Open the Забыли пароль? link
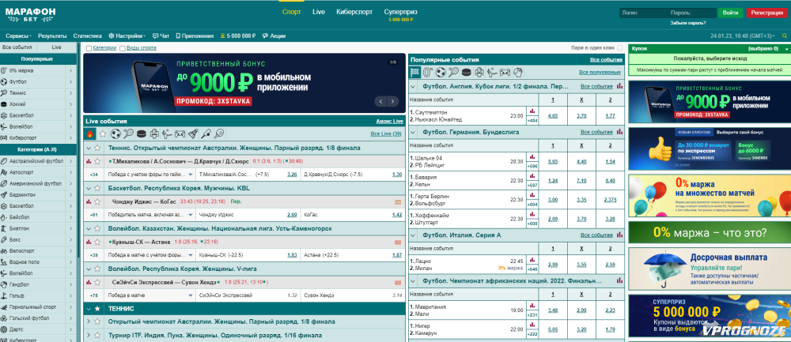This screenshot has width=791, height=342. [x=688, y=23]
